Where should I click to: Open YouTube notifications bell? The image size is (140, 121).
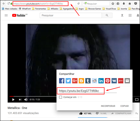[x=138, y=15]
